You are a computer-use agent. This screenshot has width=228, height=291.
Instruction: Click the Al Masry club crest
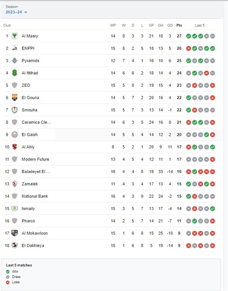click(x=15, y=36)
